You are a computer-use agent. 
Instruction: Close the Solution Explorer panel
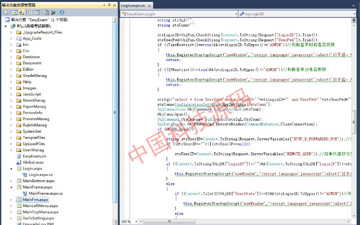[x=114, y=5]
